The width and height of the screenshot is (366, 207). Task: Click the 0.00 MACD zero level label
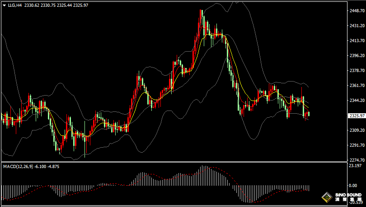click(x=352, y=185)
